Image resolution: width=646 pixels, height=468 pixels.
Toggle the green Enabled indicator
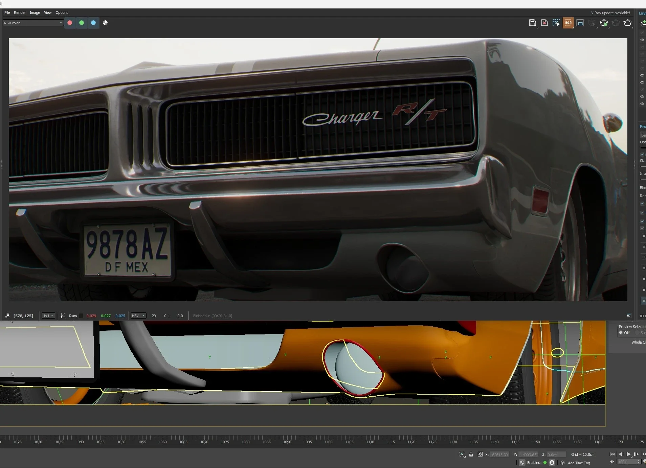545,463
